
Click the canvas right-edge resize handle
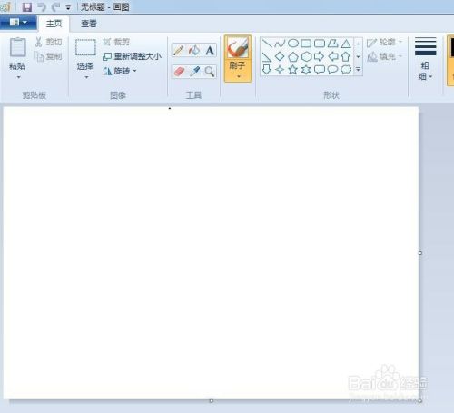(420, 253)
